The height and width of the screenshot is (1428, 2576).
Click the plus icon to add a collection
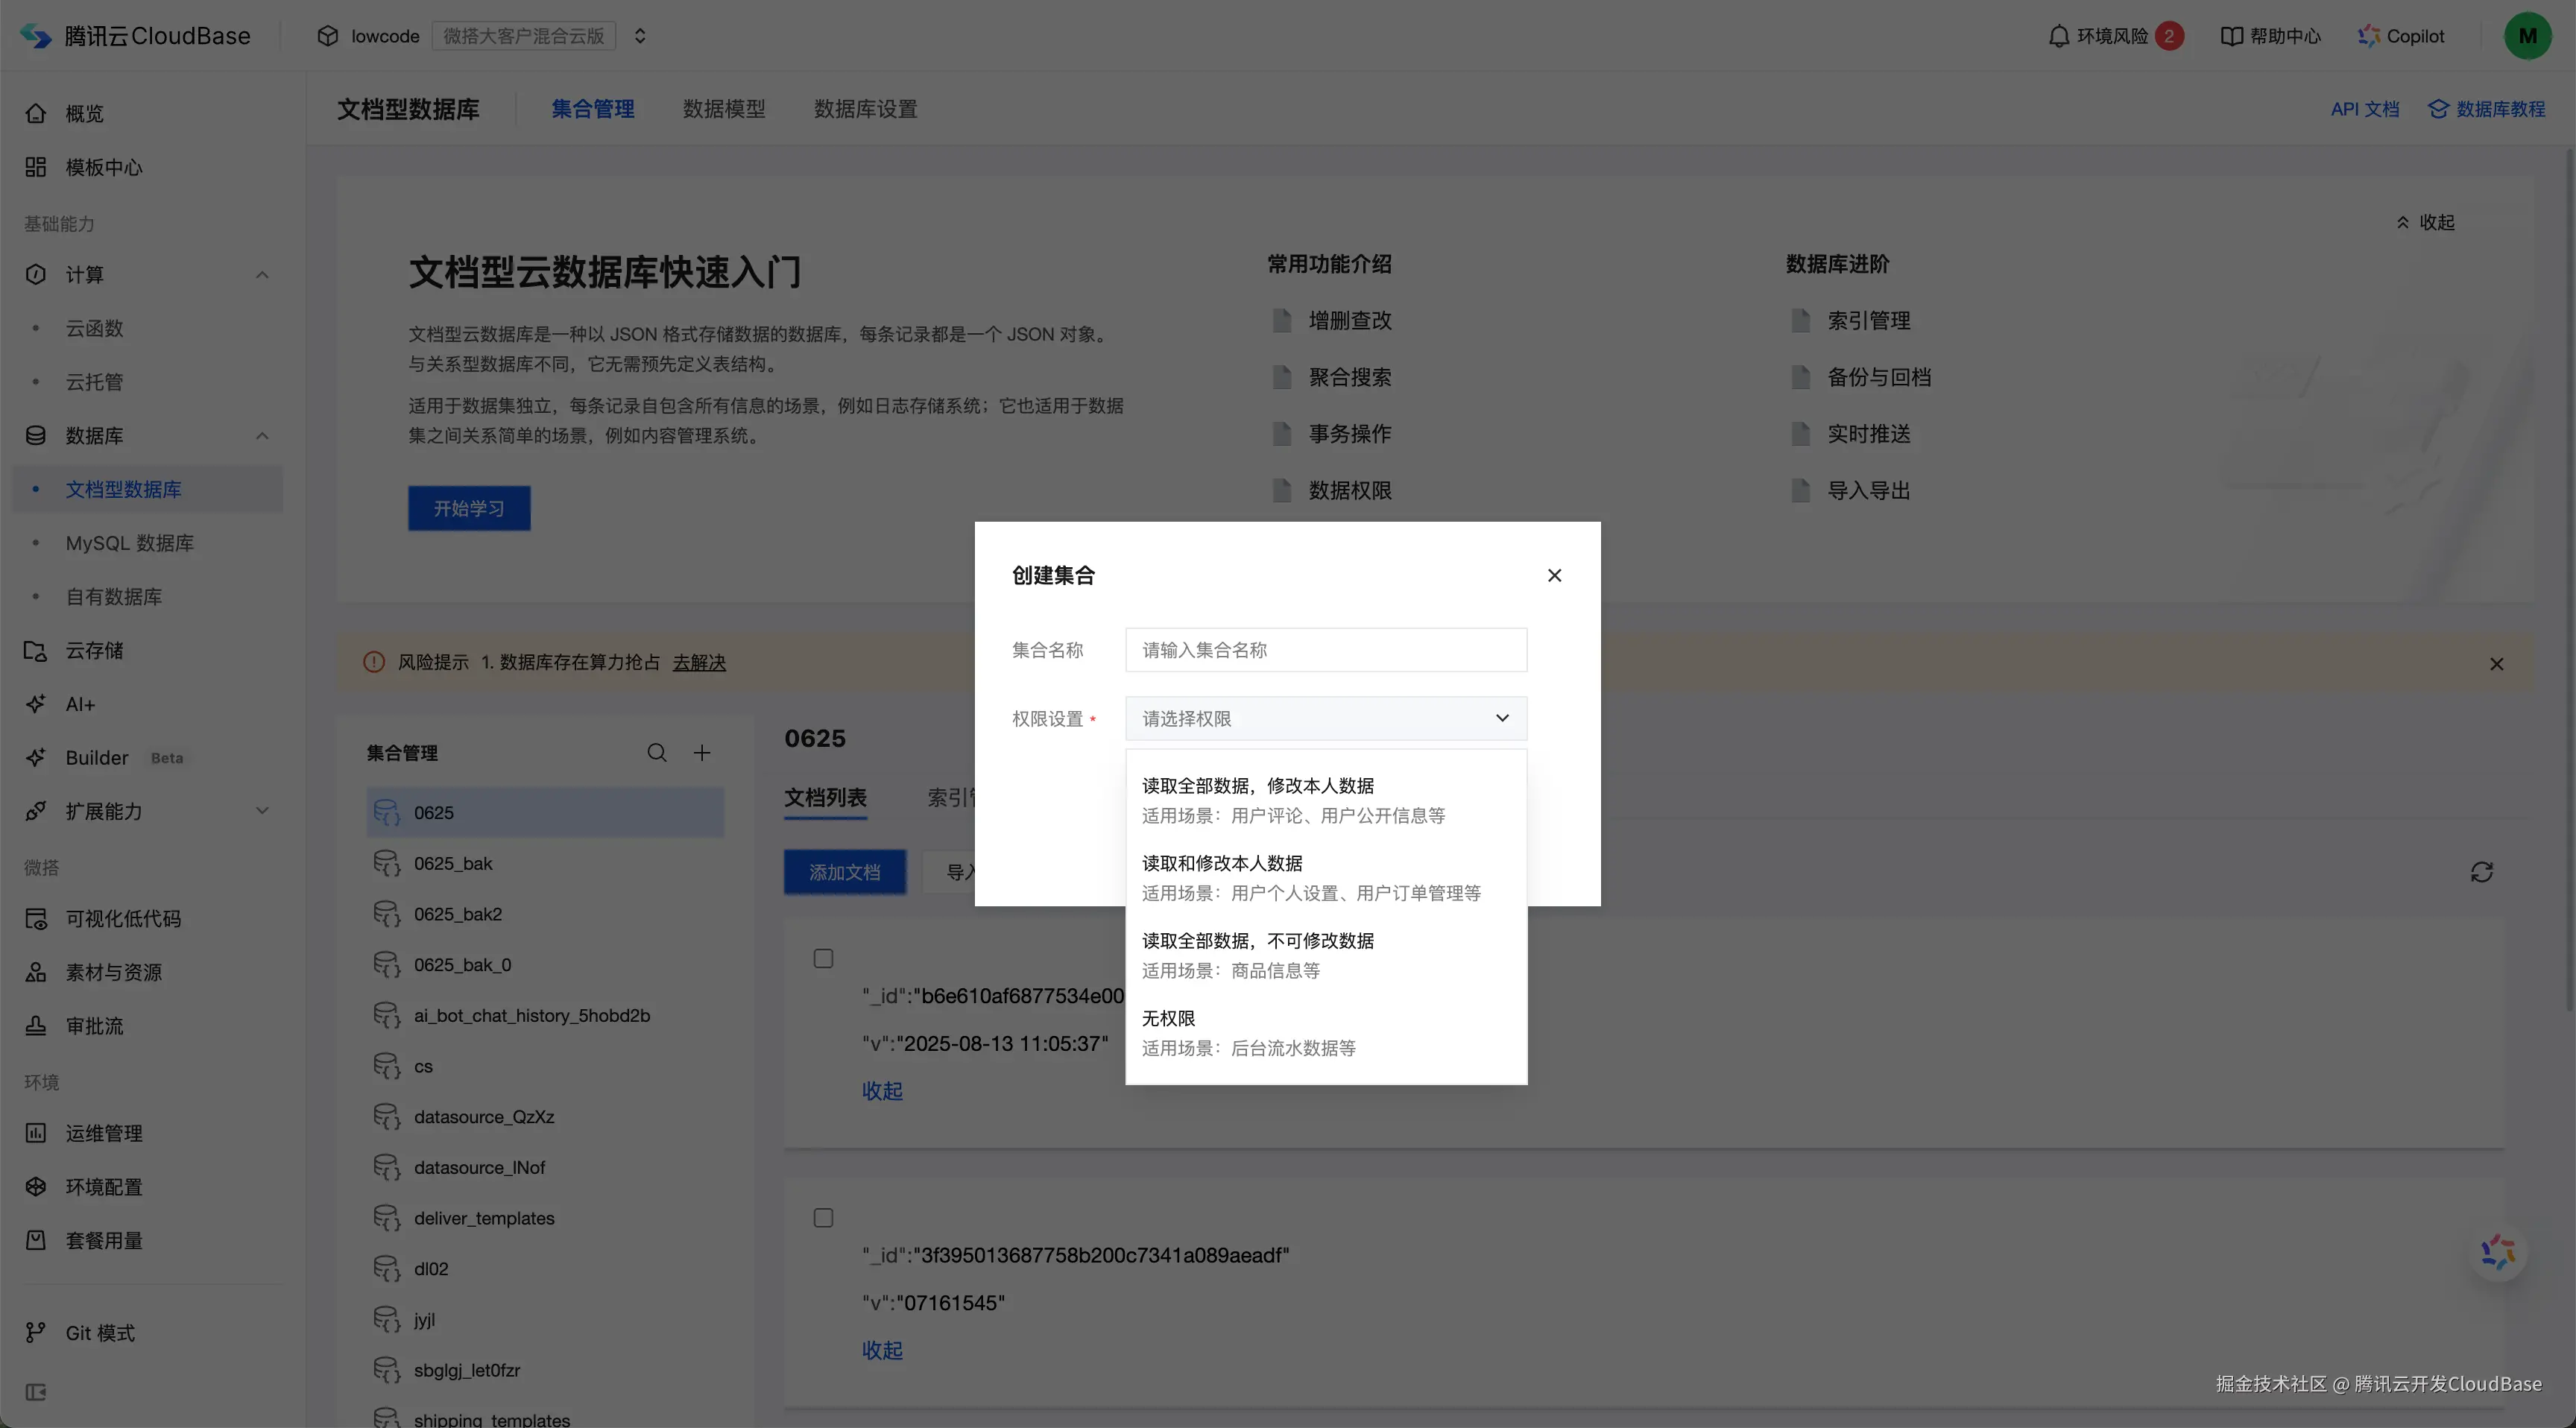click(703, 751)
